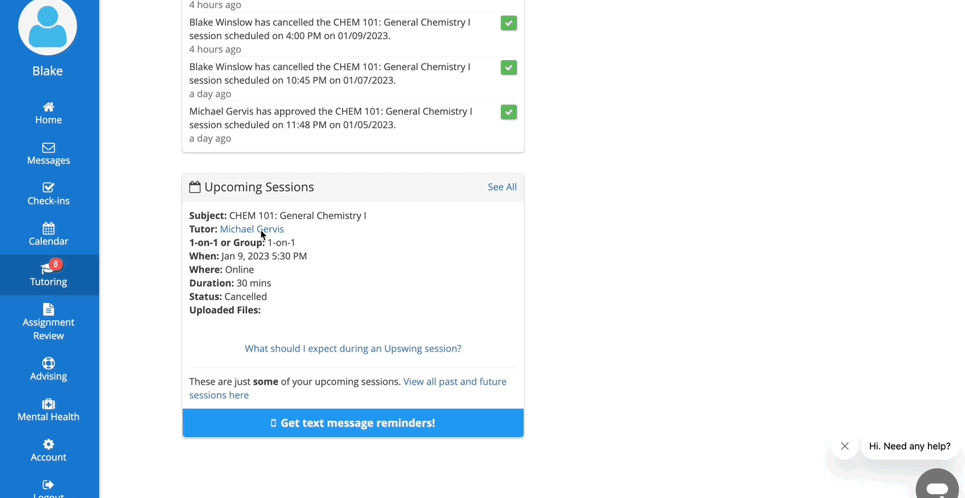Check off the 4:00 PM cancellation notification

point(509,23)
